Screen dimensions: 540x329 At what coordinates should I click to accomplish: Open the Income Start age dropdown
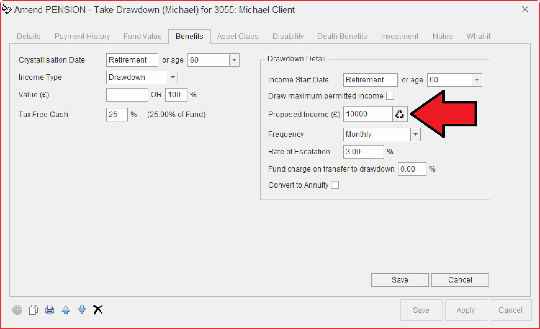coord(477,80)
